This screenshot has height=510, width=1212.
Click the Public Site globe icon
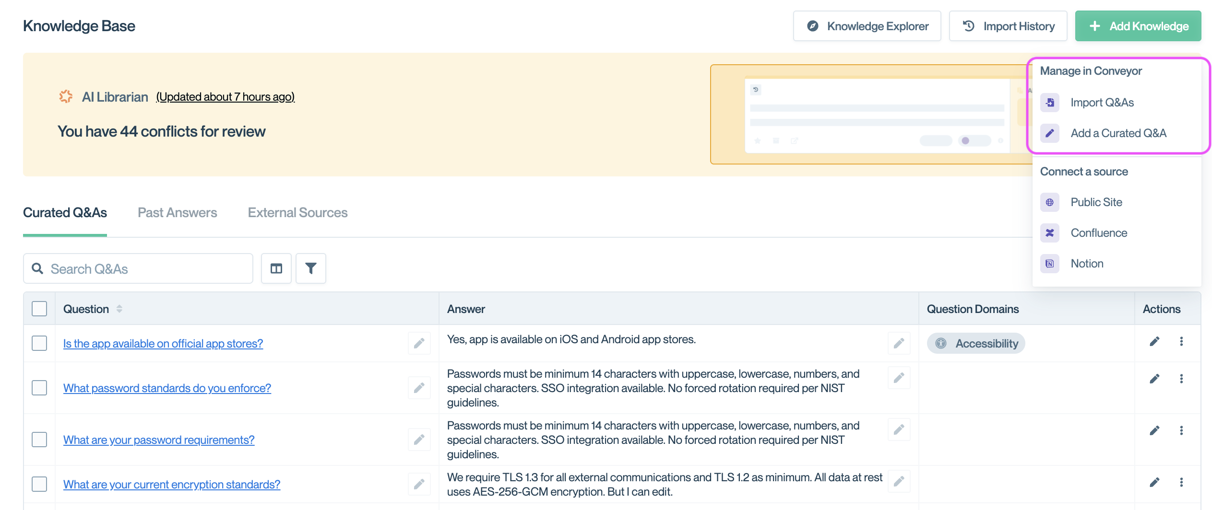pyautogui.click(x=1050, y=202)
